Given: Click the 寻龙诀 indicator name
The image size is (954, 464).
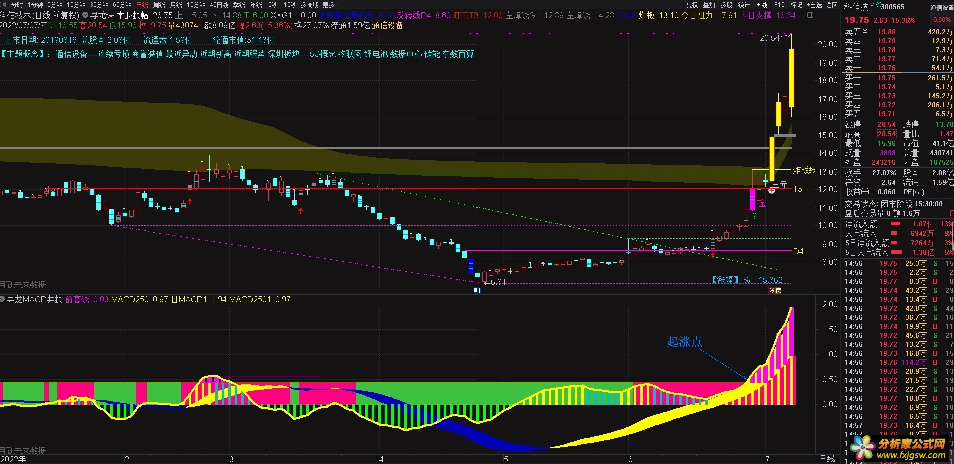Looking at the screenshot, I should pos(102,16).
